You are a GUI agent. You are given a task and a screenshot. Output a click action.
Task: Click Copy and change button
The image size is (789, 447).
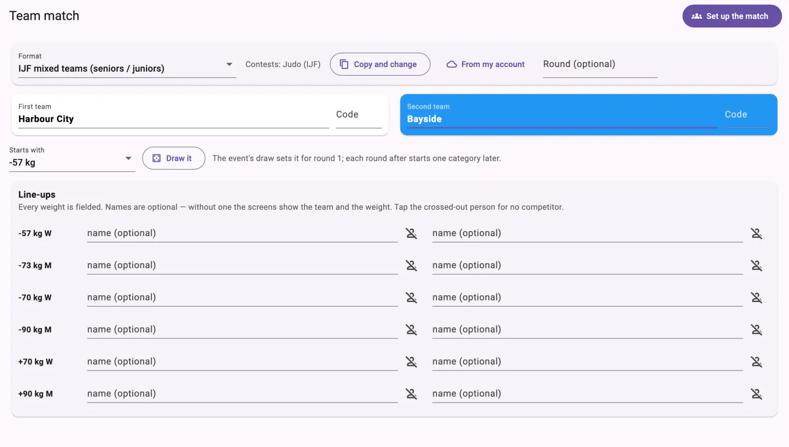tap(380, 64)
